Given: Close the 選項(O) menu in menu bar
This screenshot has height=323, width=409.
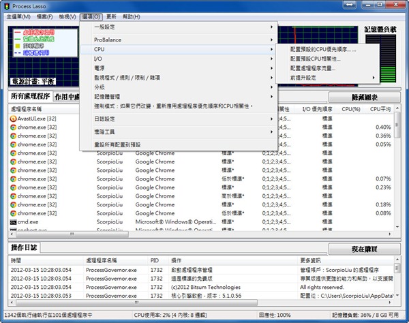Looking at the screenshot, I should (x=91, y=16).
